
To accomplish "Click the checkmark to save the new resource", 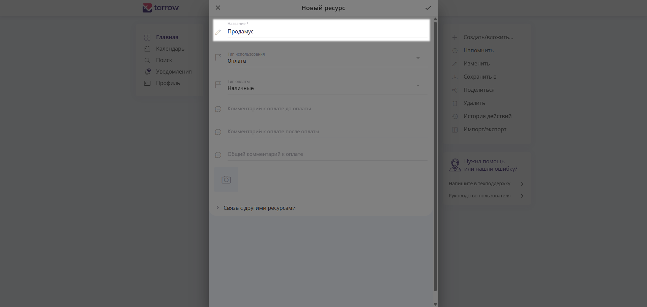I will point(428,8).
